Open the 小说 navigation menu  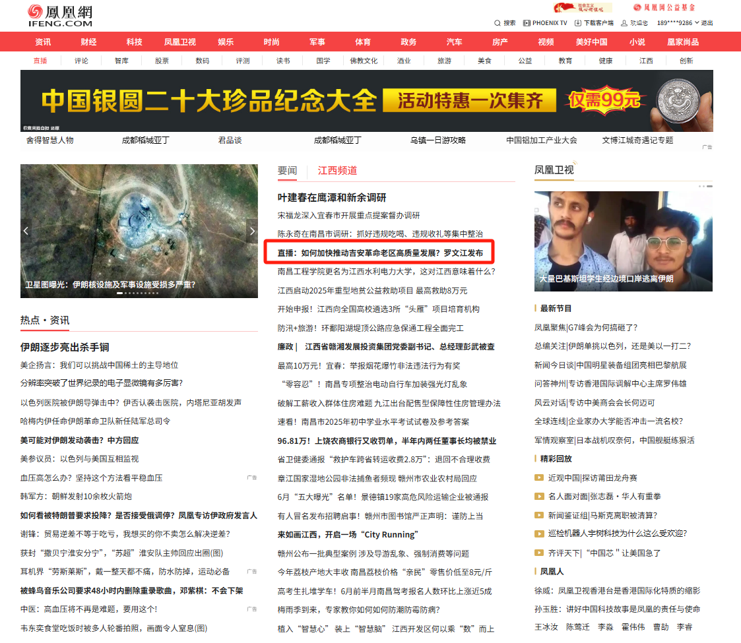tap(637, 42)
